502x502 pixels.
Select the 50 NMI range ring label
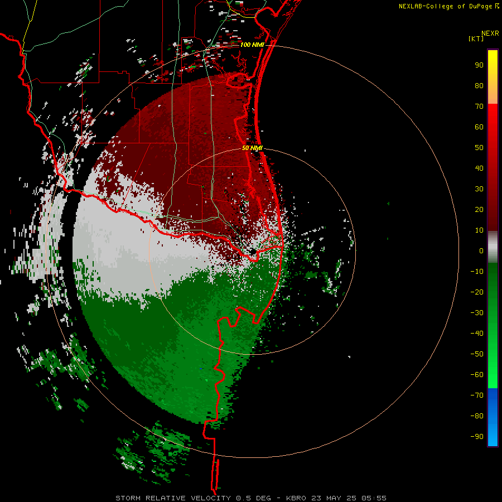tap(252, 148)
